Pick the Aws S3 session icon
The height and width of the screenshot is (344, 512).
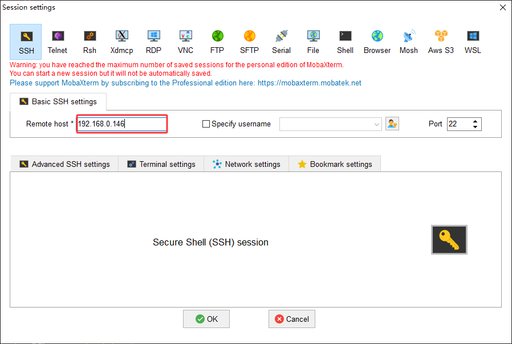pos(441,42)
